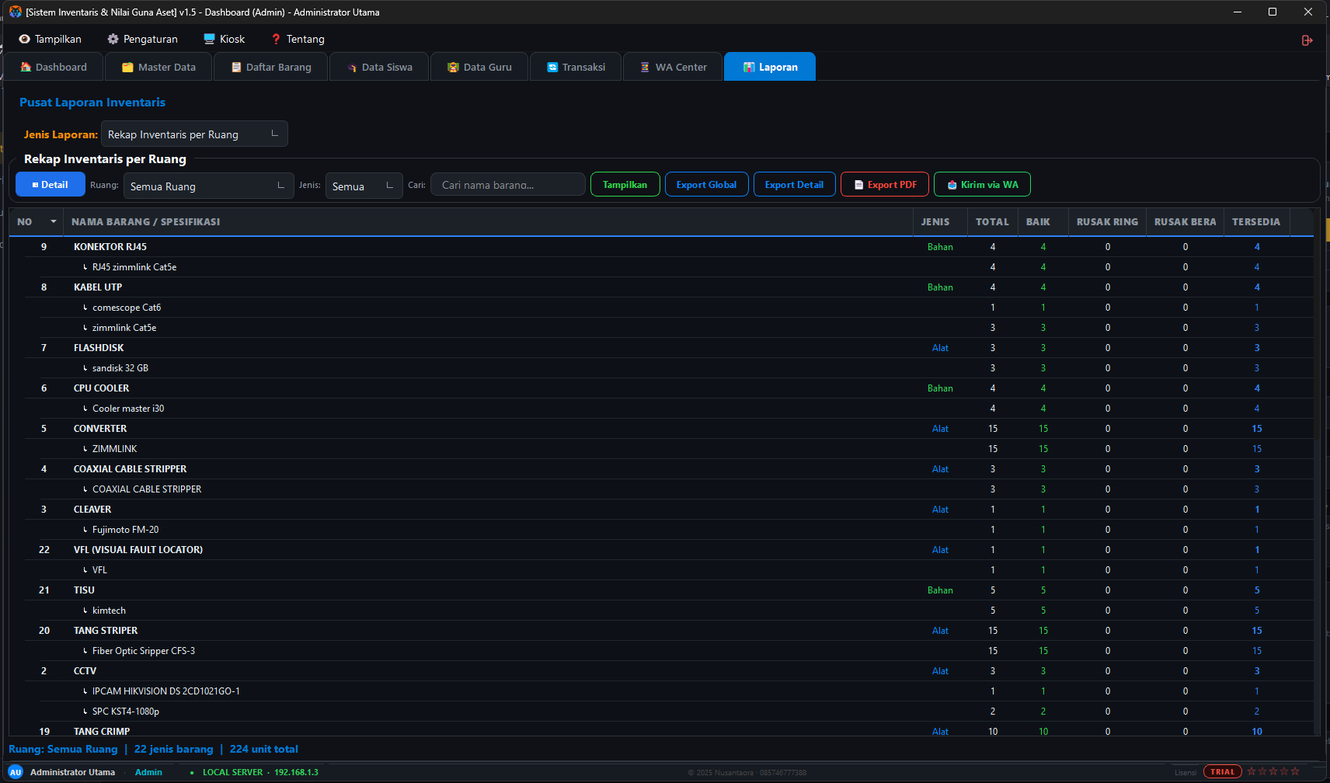The width and height of the screenshot is (1330, 783).
Task: Click the Kirim via WA button
Action: coord(983,185)
